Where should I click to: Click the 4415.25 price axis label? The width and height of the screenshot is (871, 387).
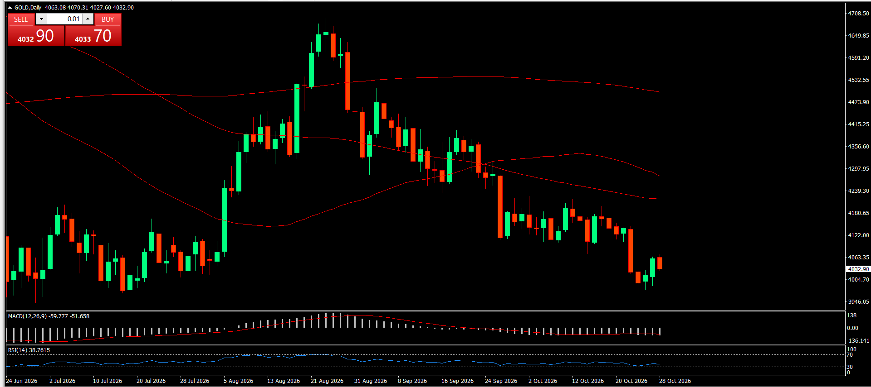tap(858, 124)
